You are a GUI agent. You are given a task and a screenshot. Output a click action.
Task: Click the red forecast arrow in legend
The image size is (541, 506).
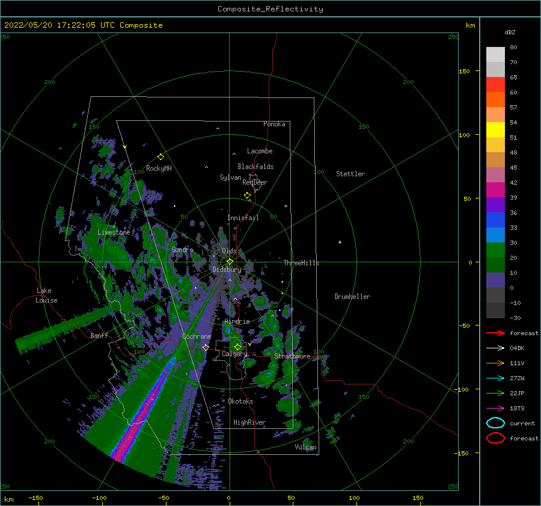495,333
